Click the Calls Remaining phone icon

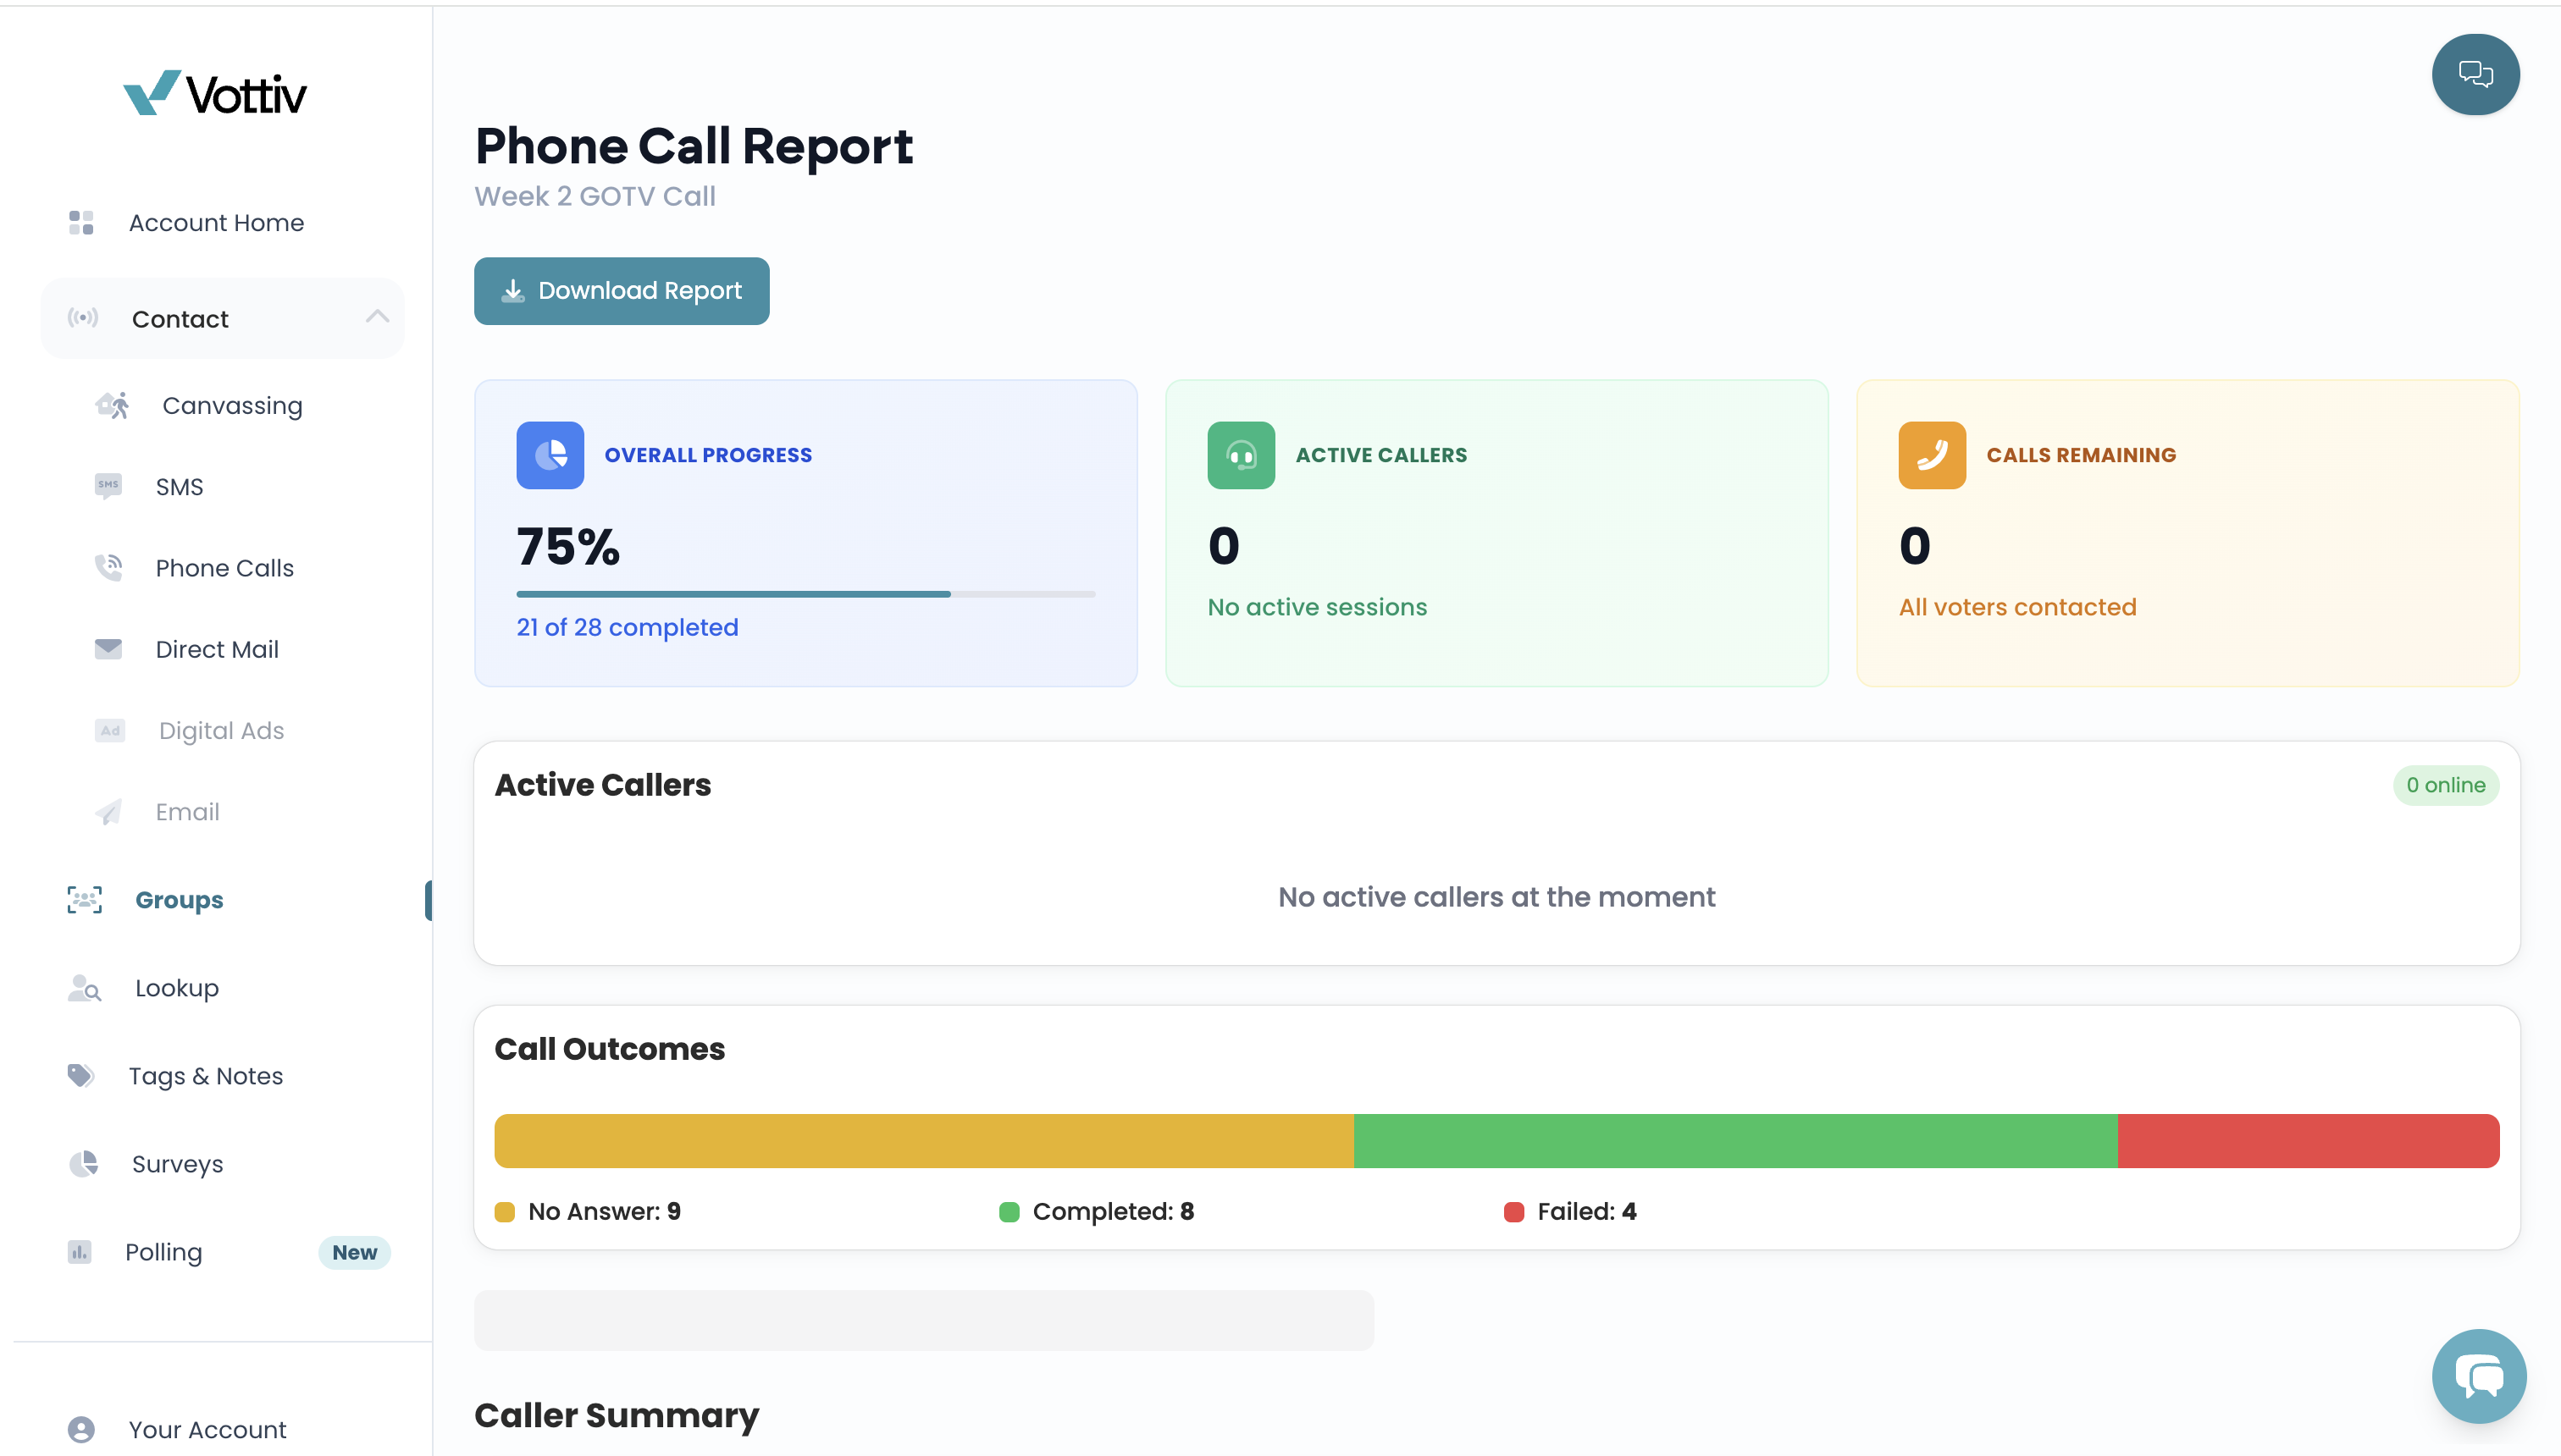(x=1932, y=455)
